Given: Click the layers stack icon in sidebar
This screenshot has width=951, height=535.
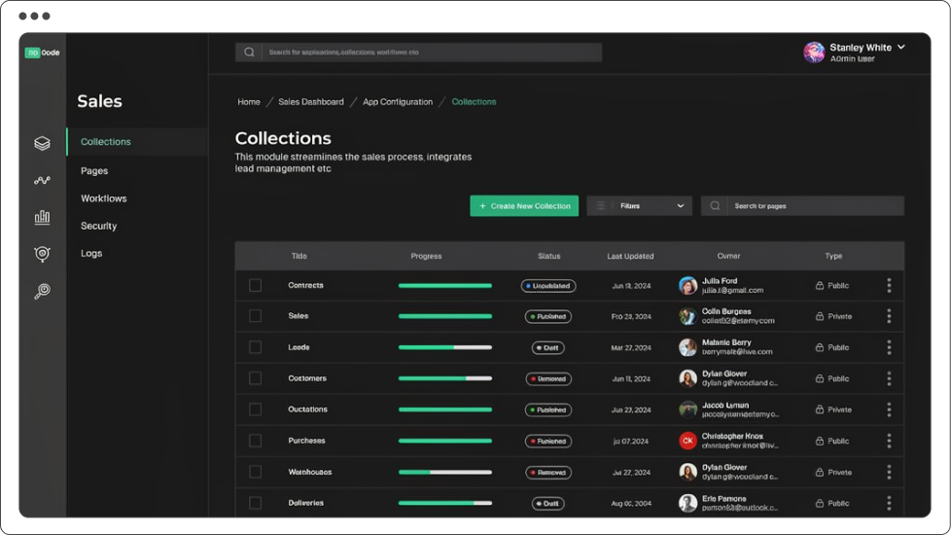Looking at the screenshot, I should (42, 143).
